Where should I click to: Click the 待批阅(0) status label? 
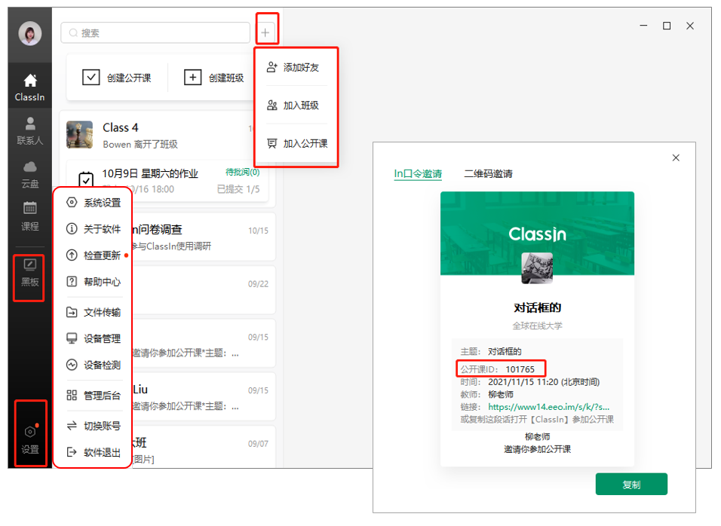(242, 172)
